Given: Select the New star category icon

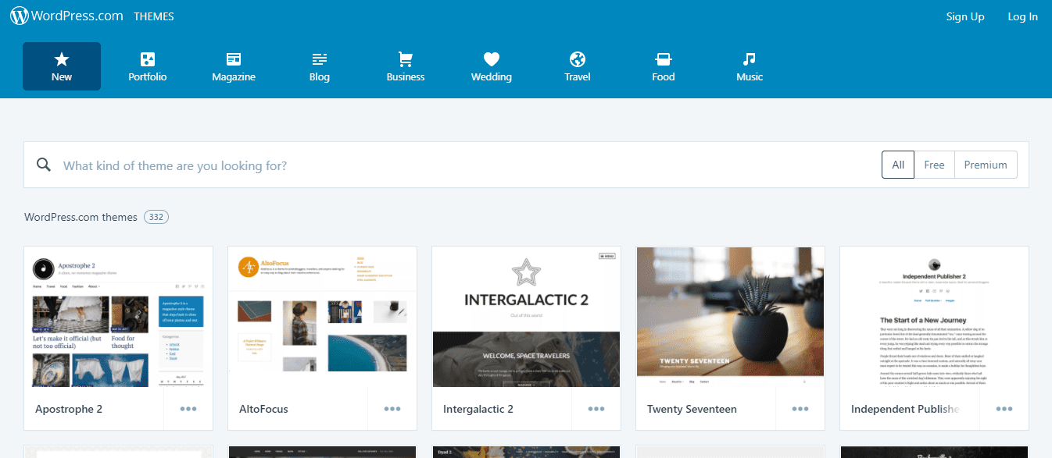Looking at the screenshot, I should tap(62, 59).
